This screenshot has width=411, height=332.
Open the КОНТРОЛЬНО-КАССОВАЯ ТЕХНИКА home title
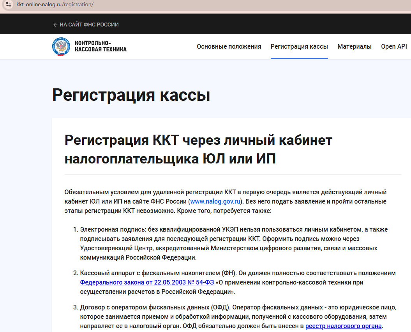(x=101, y=46)
